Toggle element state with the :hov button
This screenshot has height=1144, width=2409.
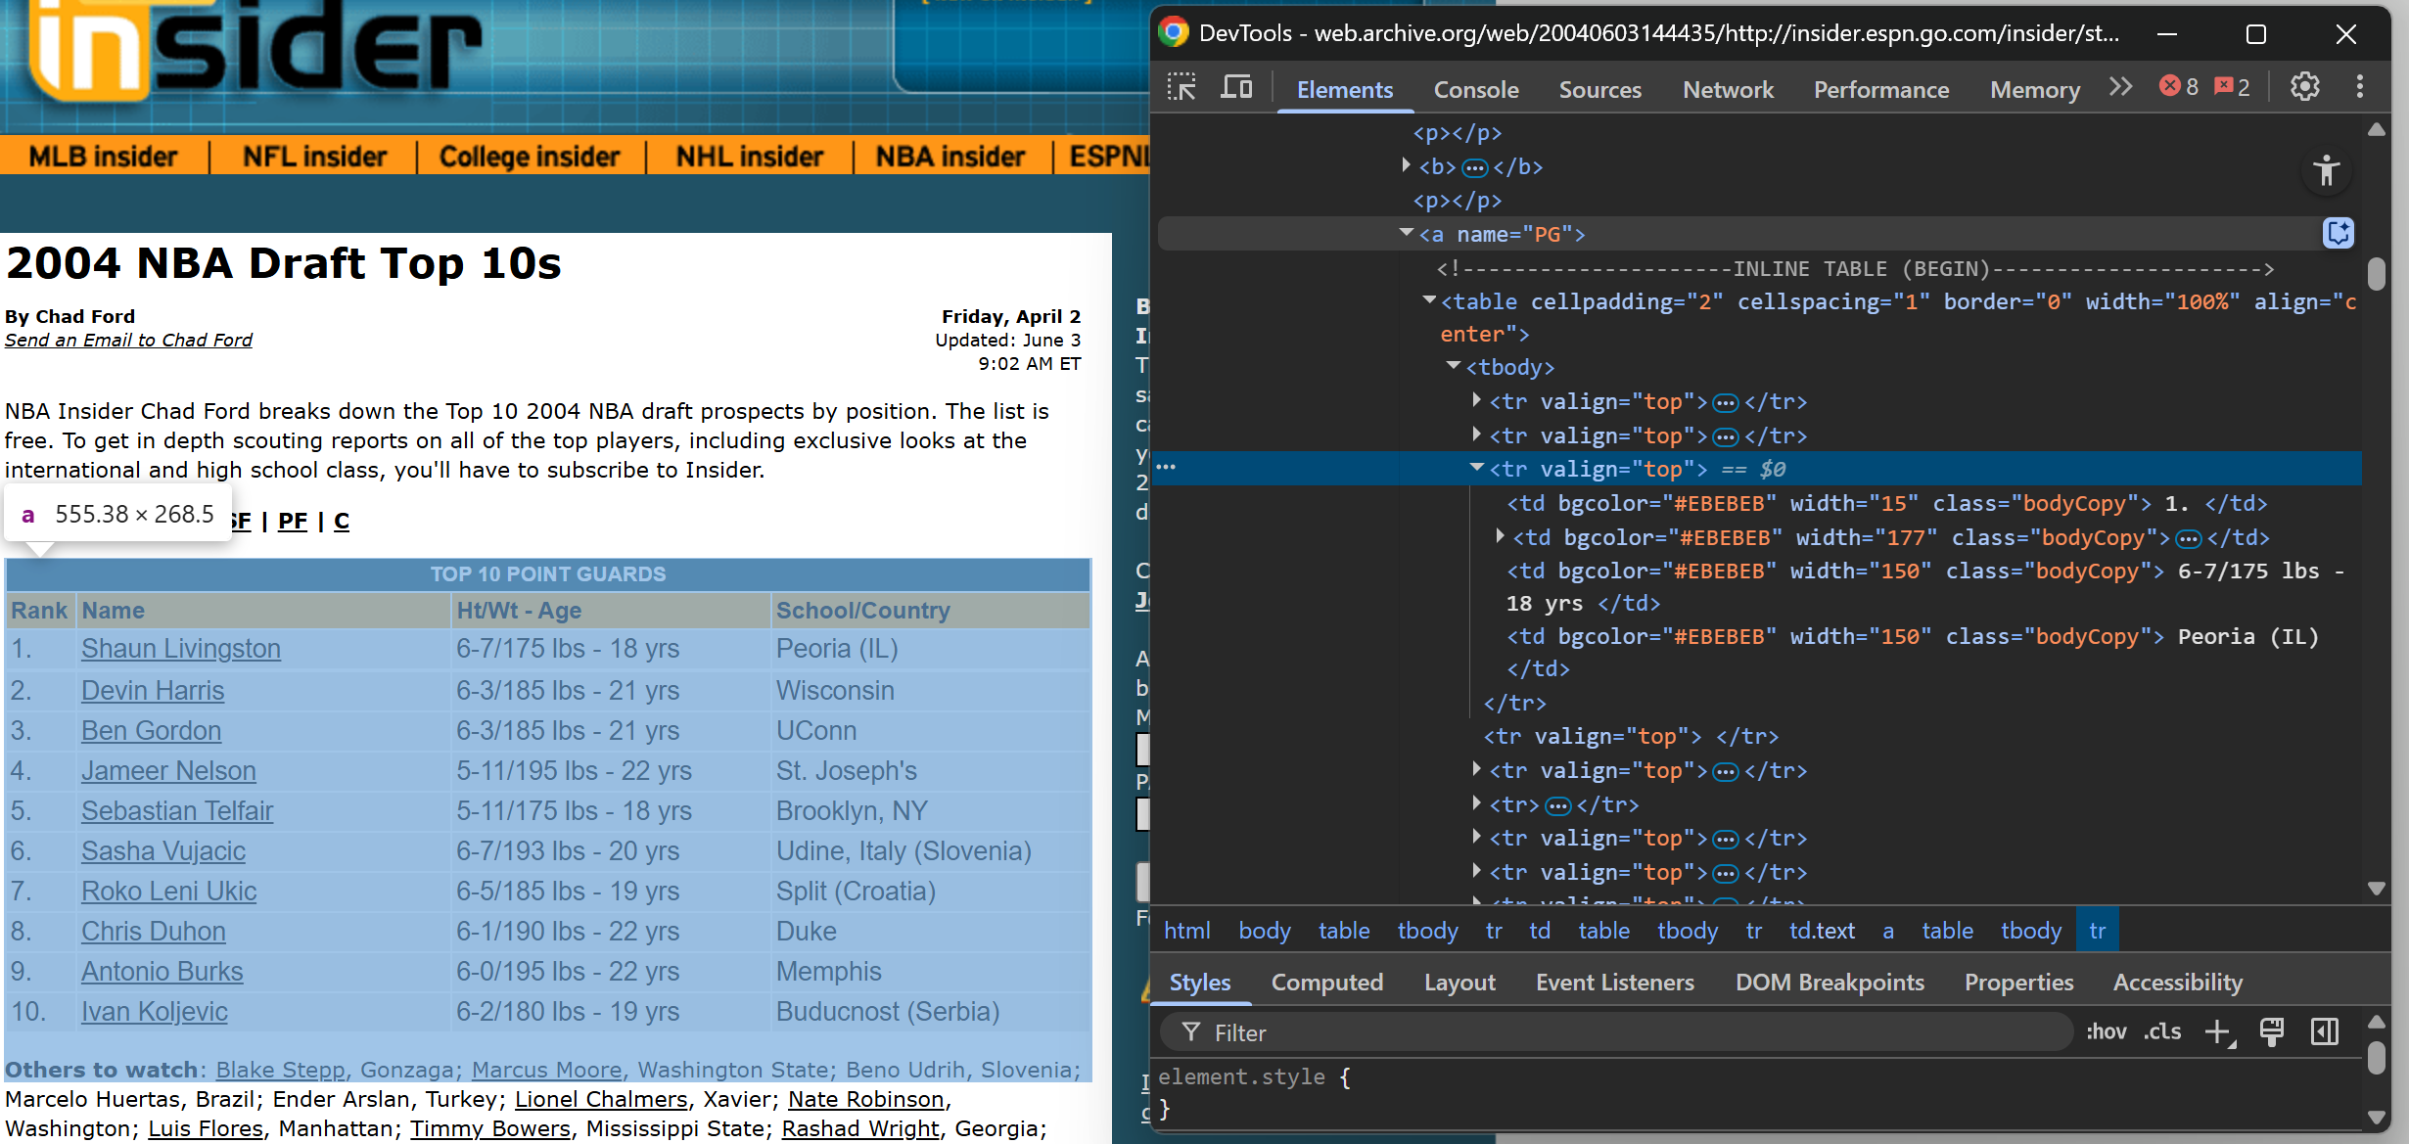click(x=2107, y=1031)
